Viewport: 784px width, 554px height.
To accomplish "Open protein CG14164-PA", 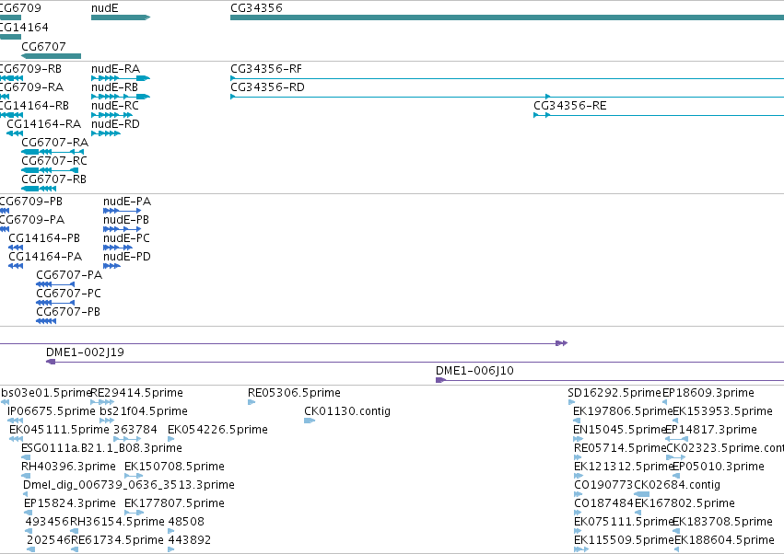I will coord(45,257).
